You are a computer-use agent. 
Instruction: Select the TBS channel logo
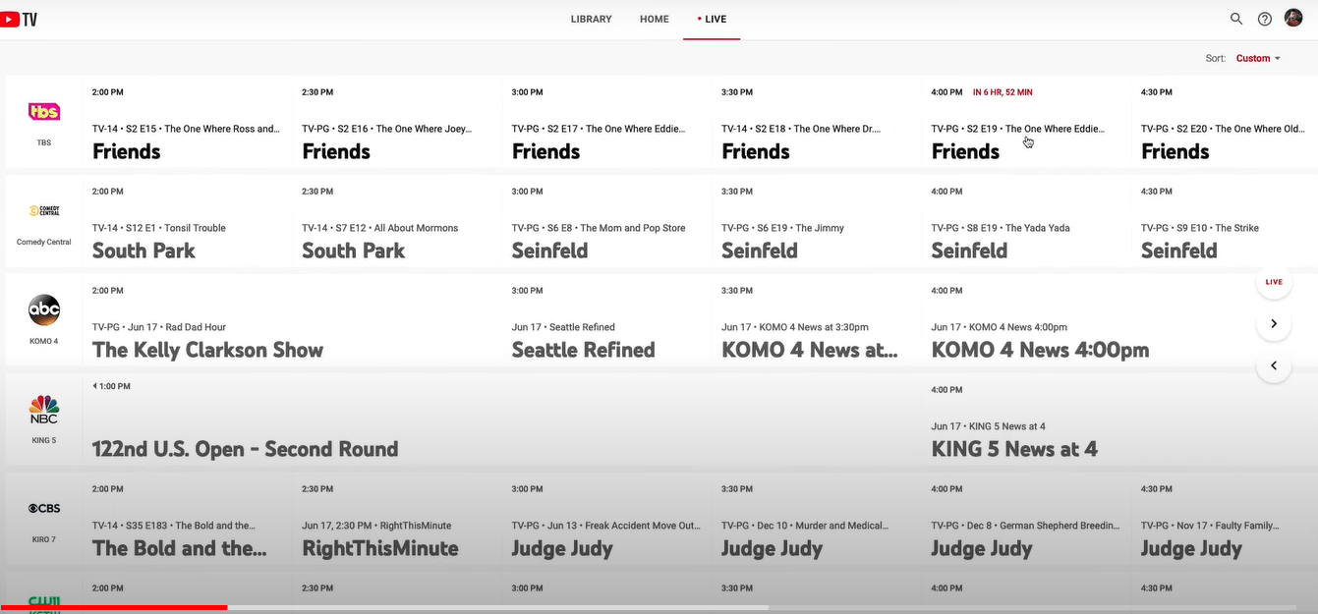tap(44, 112)
